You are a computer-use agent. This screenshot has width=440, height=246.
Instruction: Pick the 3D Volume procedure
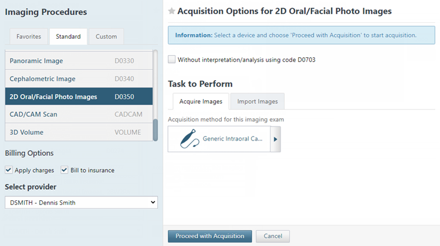tap(76, 132)
